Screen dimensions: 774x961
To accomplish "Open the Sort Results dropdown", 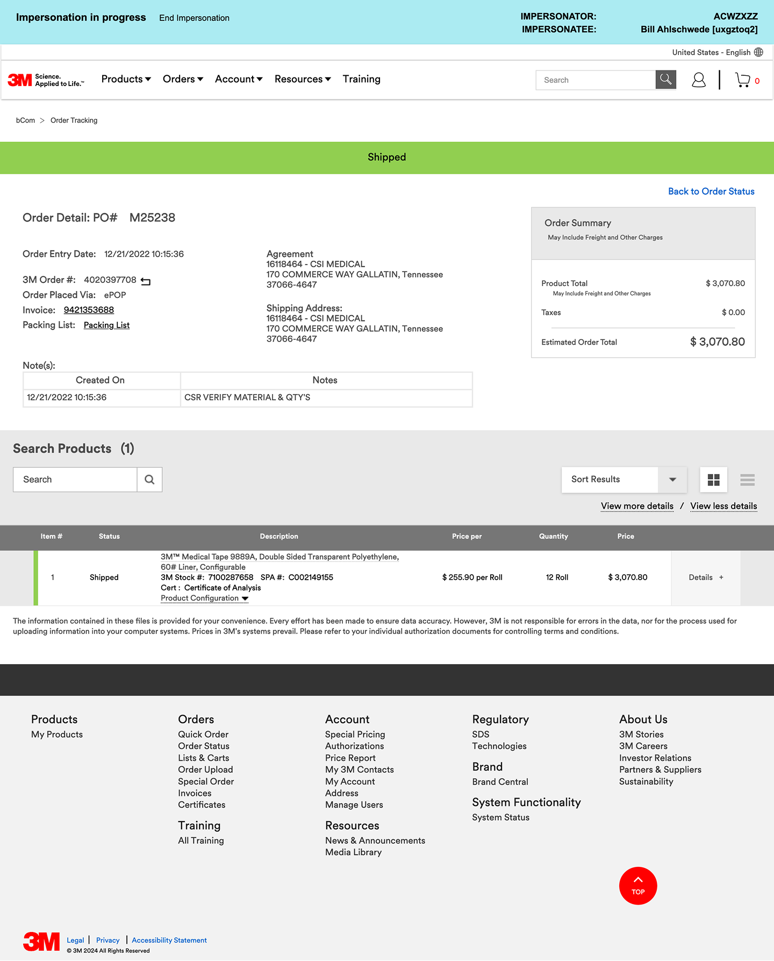I will click(x=624, y=480).
